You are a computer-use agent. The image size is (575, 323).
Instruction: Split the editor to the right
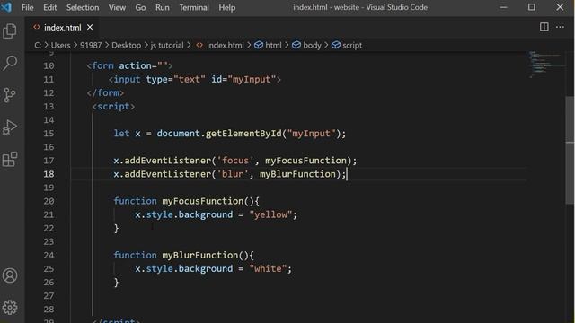pos(544,27)
